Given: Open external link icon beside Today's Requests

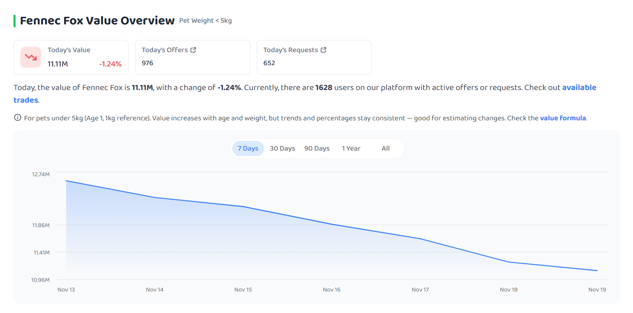Looking at the screenshot, I should pyautogui.click(x=324, y=50).
